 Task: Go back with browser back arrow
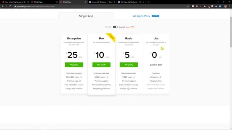tap(3, 6)
